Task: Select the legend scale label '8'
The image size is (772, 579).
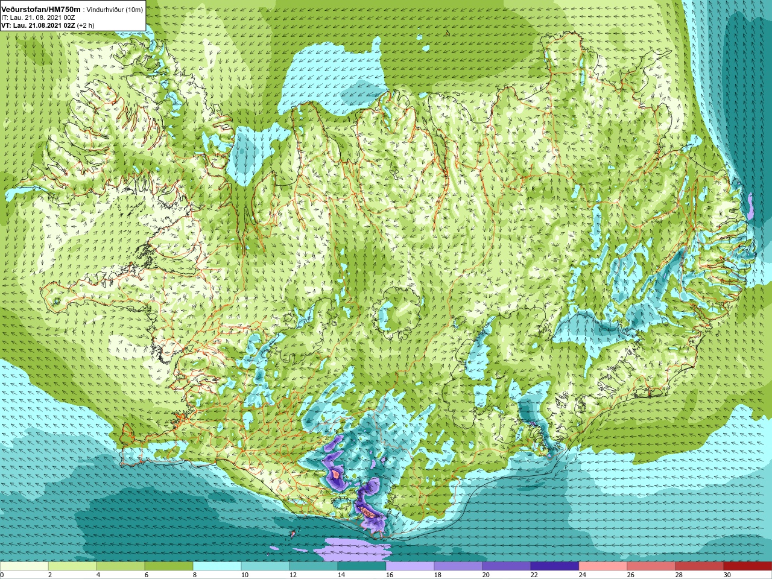Action: [x=195, y=575]
